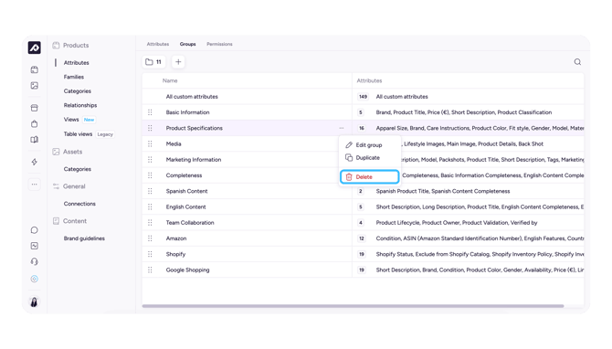Choose Duplicate from context menu
This screenshot has width=612, height=349.
point(369,158)
